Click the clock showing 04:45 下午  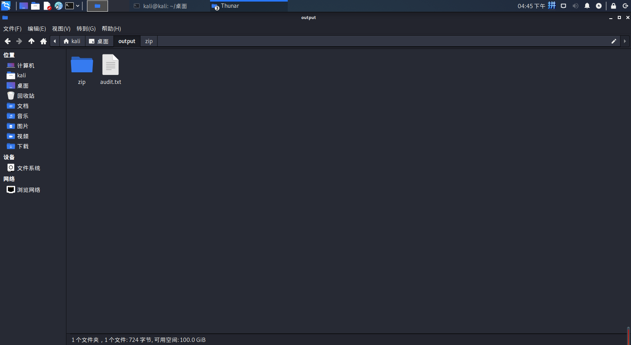pyautogui.click(x=532, y=6)
